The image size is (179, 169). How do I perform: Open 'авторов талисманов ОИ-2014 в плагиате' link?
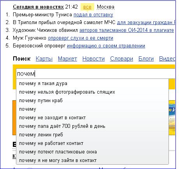point(126,30)
